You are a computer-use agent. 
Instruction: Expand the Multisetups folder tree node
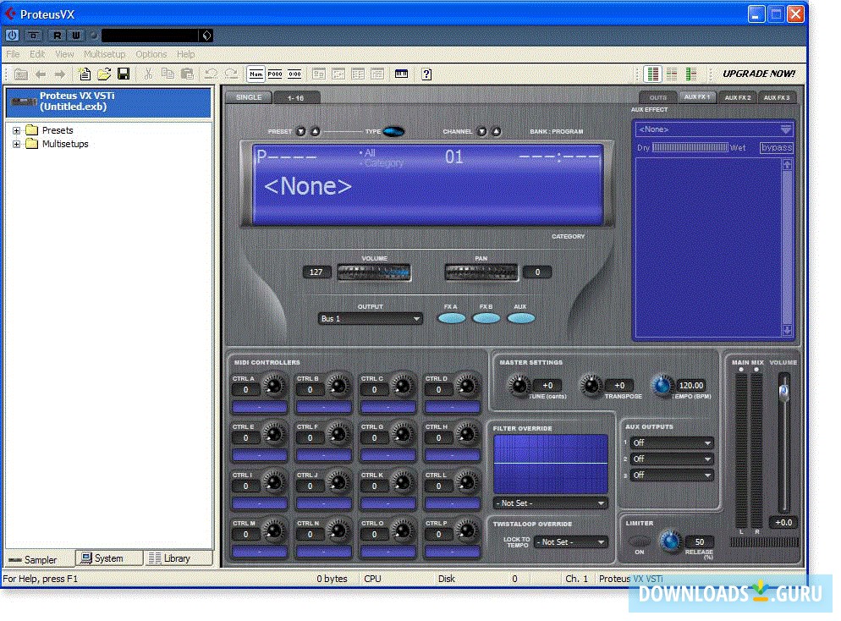coord(16,144)
